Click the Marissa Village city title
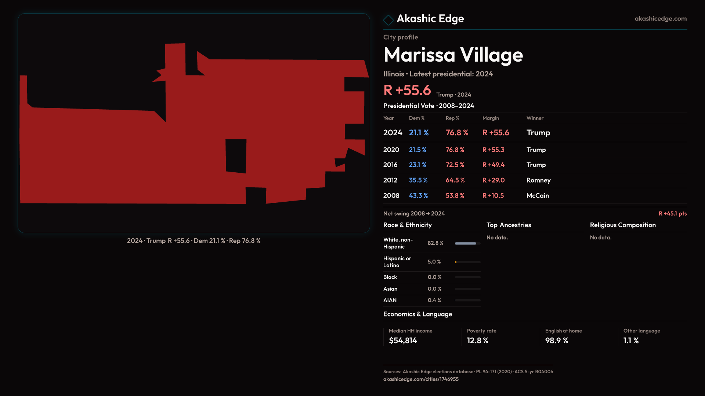Image resolution: width=705 pixels, height=396 pixels. pyautogui.click(x=453, y=55)
